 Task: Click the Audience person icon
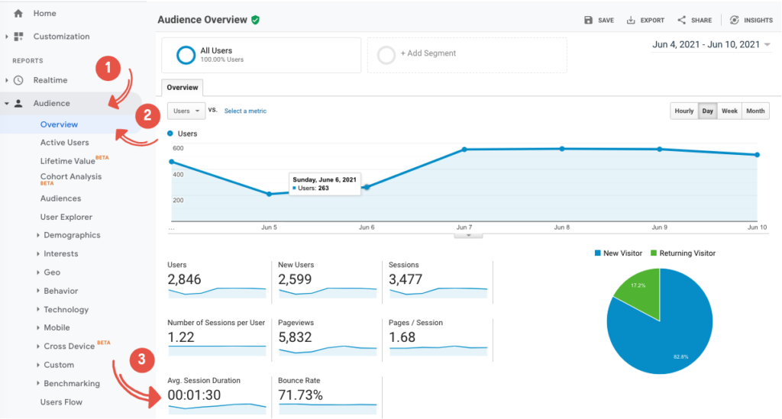[x=18, y=104]
